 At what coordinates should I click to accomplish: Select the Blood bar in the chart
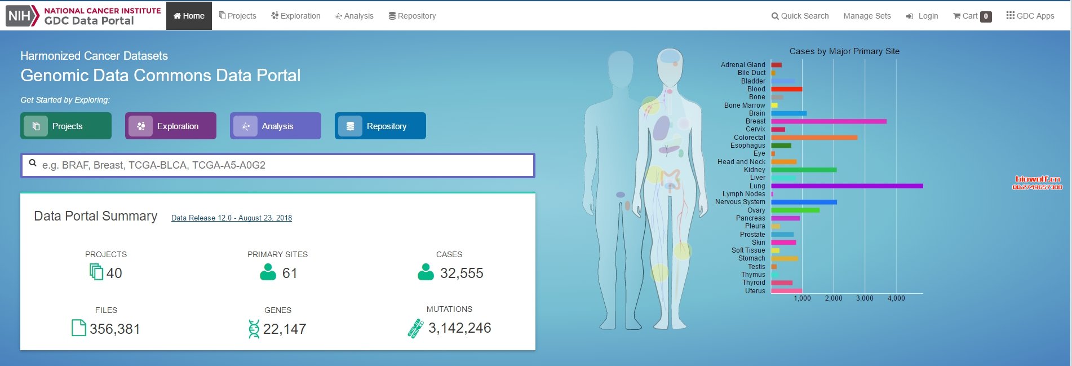(786, 89)
